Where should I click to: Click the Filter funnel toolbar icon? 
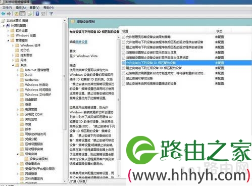click(51, 14)
